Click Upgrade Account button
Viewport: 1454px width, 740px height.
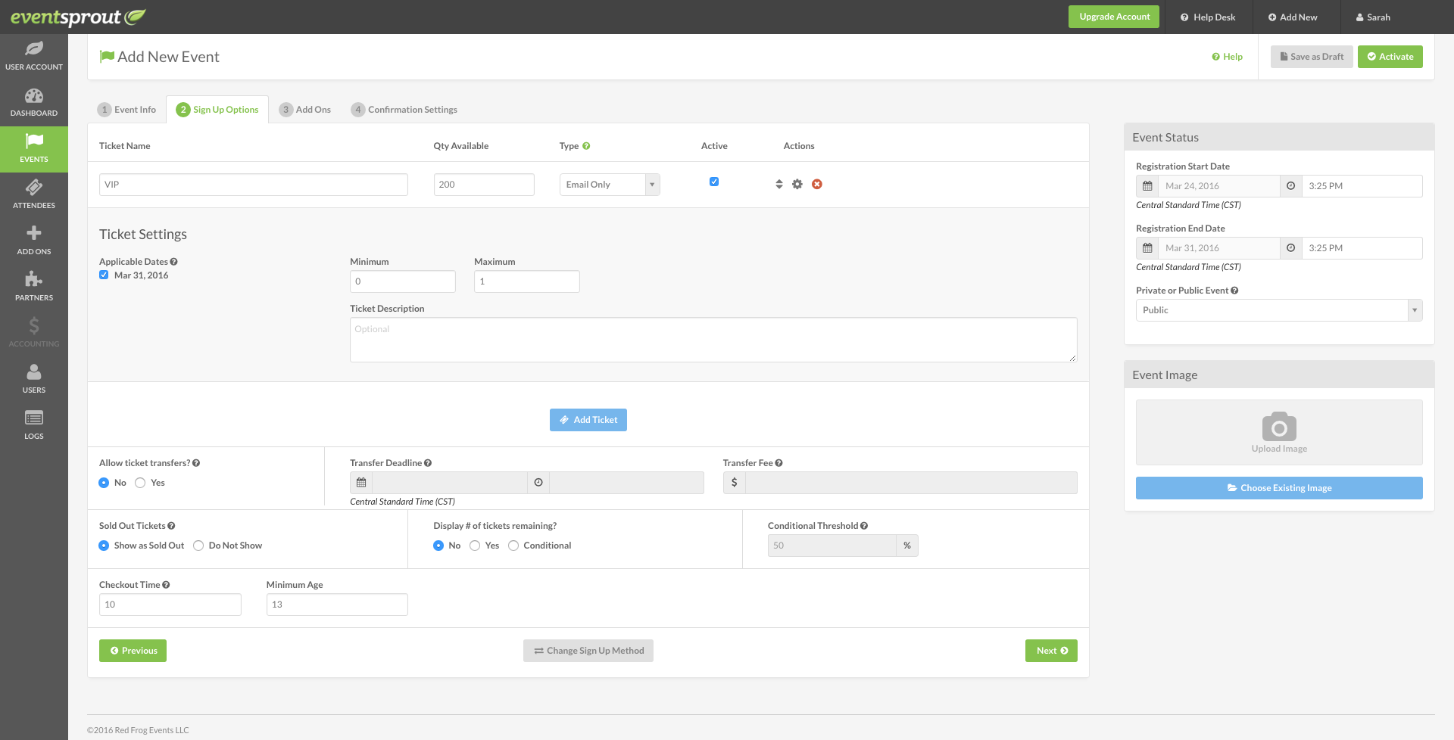pos(1114,17)
